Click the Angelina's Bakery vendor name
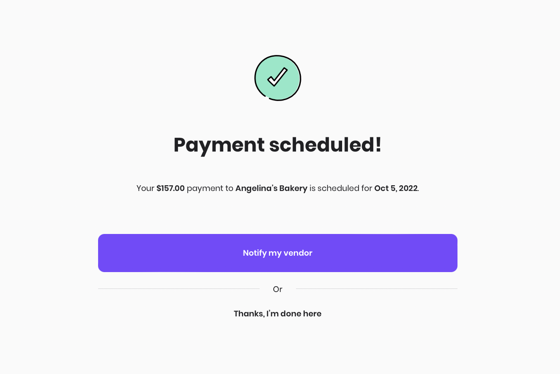The width and height of the screenshot is (560, 374). coord(272,188)
